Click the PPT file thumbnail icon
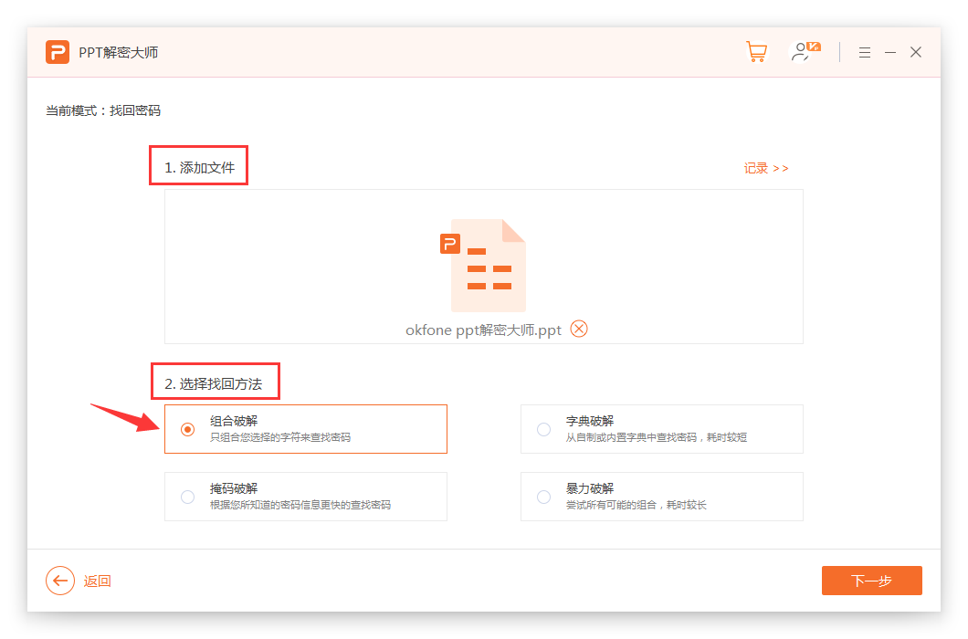Screen dimensions: 968x639 tap(483, 266)
